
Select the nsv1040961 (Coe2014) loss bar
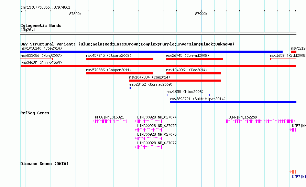pos(194,73)
